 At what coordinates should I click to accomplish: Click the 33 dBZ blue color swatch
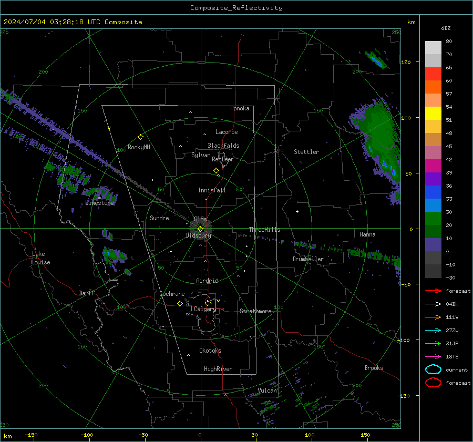pyautogui.click(x=433, y=192)
